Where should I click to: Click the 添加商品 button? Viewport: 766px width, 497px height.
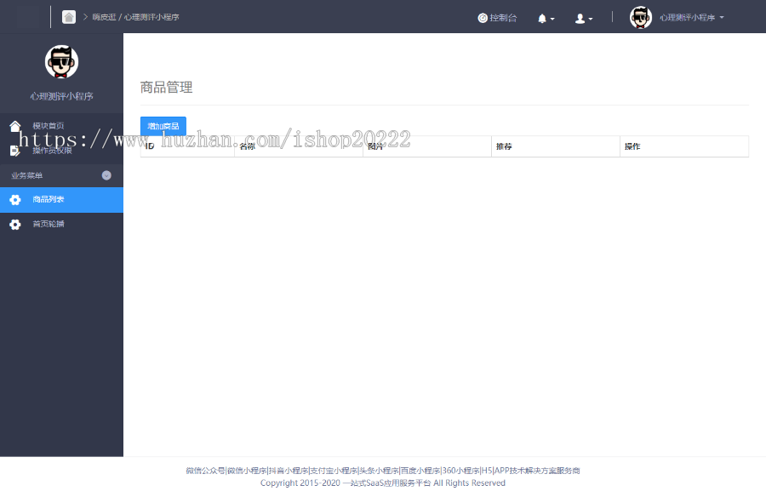coord(163,125)
